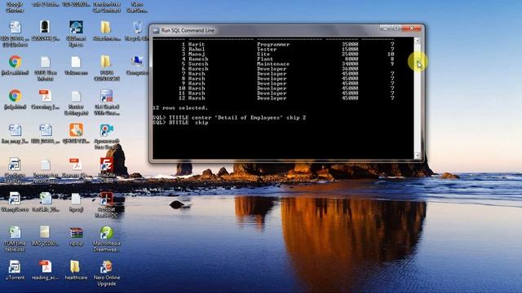Click the Run SQL Command Line title text
Screen dimensions: 522x293
pos(188,30)
